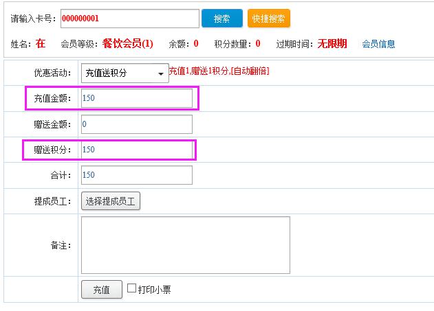Click the 余额 balance value

tap(196, 44)
